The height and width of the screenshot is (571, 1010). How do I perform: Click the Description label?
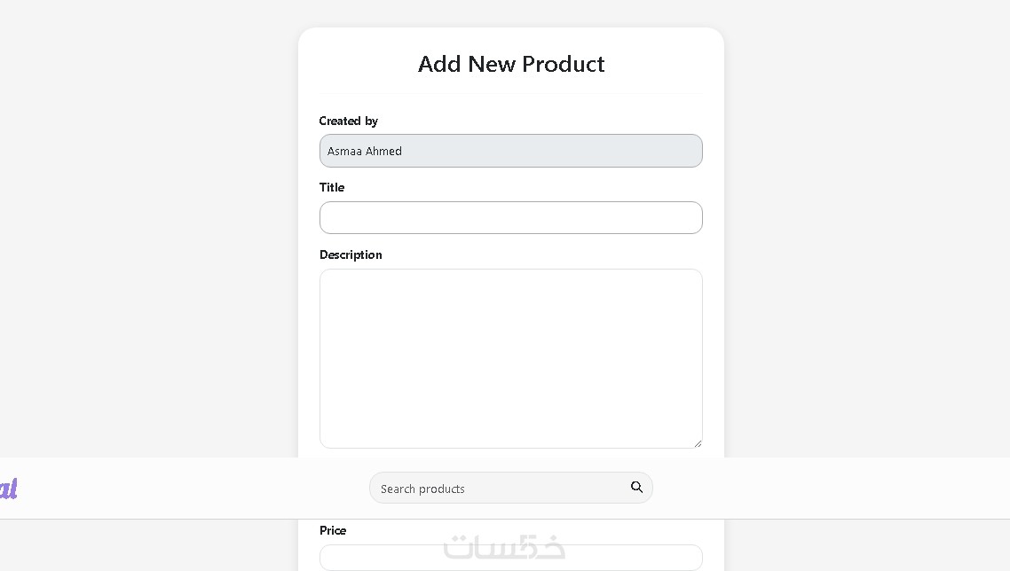(351, 254)
